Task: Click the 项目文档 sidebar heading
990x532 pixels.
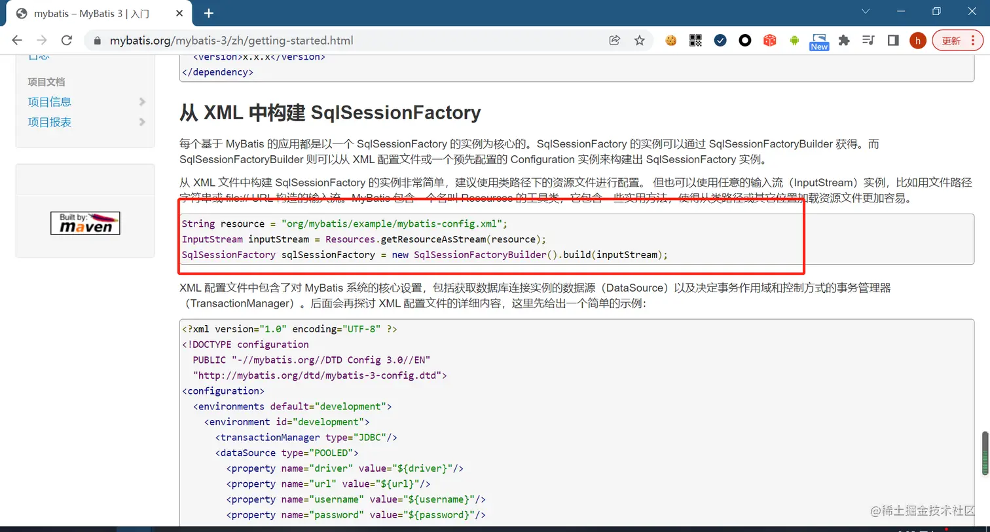Action: pos(46,82)
